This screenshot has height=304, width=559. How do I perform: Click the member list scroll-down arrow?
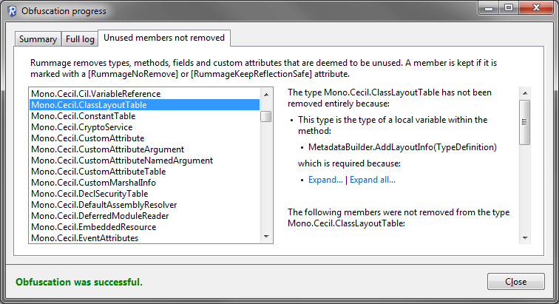tap(266, 237)
